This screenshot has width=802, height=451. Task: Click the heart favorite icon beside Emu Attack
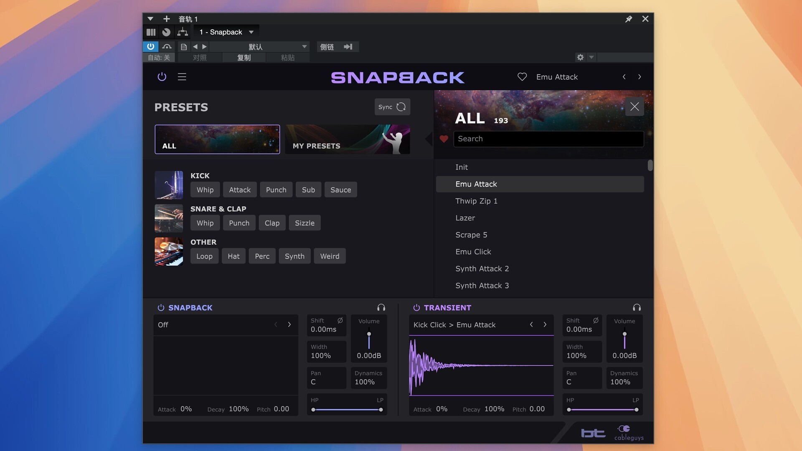pos(522,77)
